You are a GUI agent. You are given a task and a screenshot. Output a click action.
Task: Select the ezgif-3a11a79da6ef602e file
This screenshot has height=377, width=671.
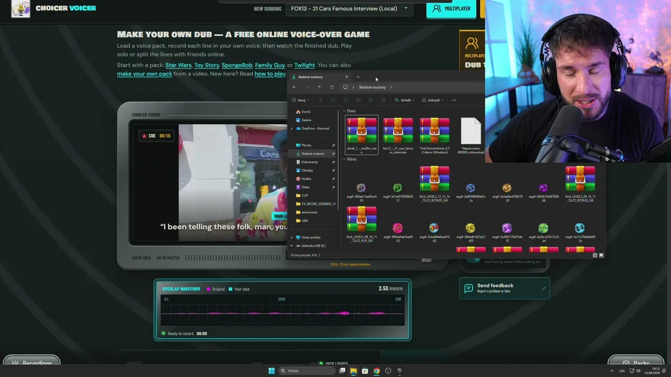coord(580,232)
